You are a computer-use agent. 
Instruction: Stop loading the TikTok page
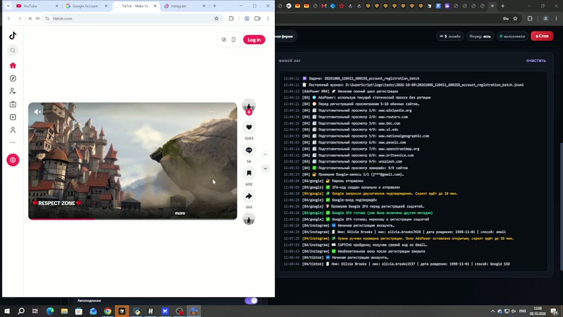(30, 18)
